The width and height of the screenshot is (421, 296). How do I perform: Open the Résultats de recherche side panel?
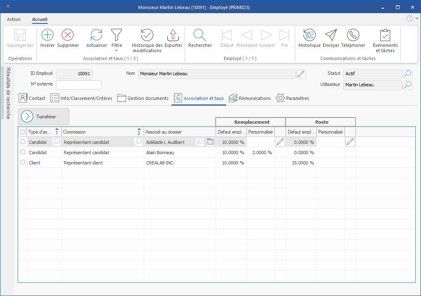coord(7,93)
